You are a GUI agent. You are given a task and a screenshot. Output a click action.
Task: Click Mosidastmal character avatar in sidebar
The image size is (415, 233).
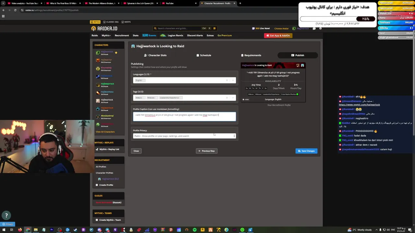pos(98,116)
